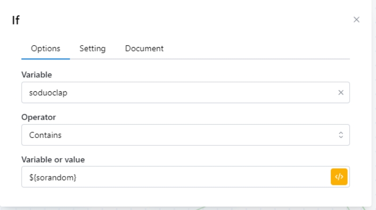
Task: Click the "If" dialog title
Action: click(16, 21)
